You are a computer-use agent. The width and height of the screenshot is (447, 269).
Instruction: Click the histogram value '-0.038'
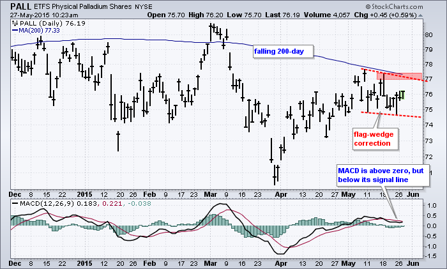[x=139, y=204]
